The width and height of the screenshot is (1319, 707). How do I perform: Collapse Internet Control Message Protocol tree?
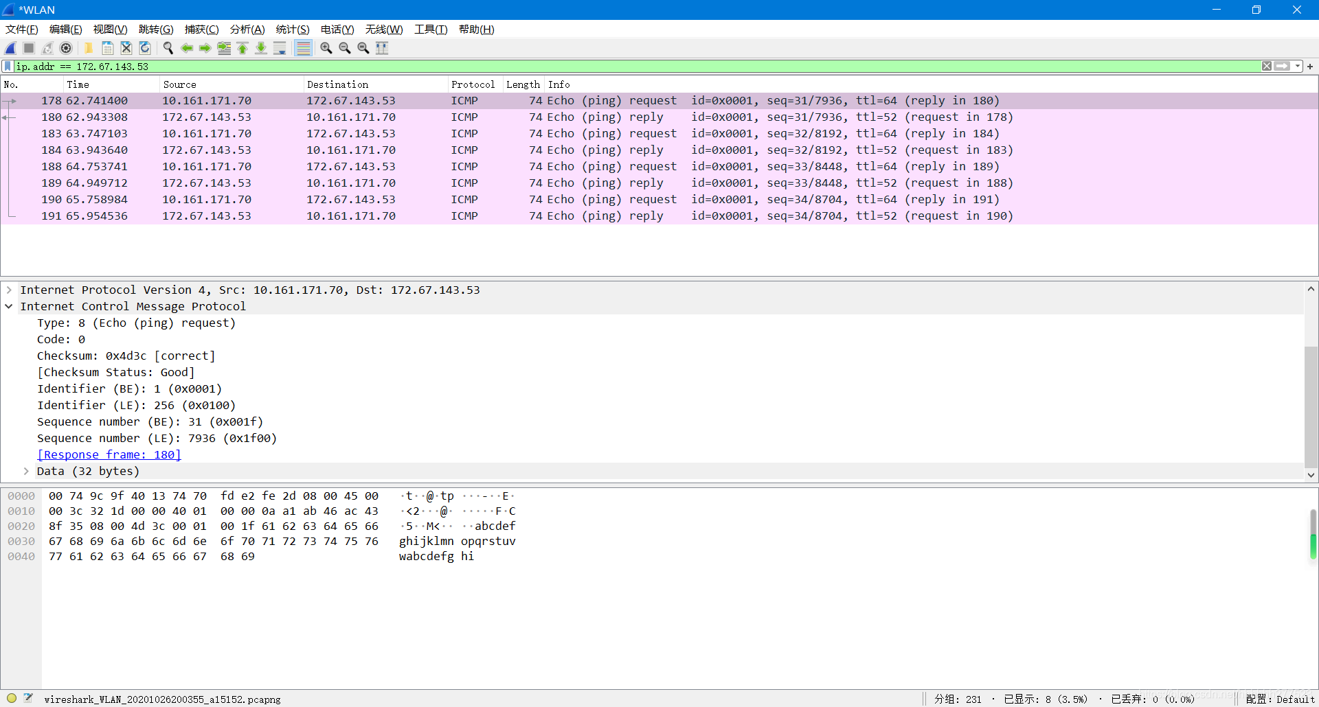click(9, 307)
